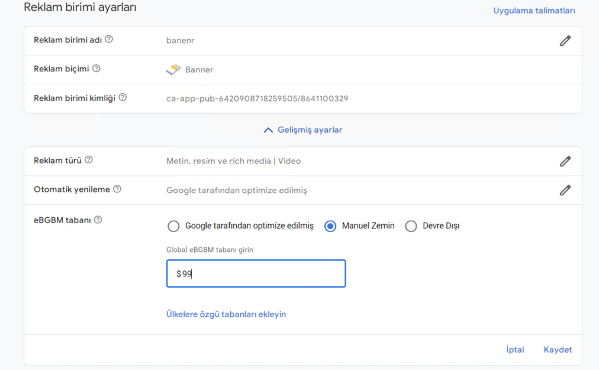Viewport: 599px width, 370px height.
Task: Edit Otomatik yenileme using its pencil icon
Action: click(565, 190)
